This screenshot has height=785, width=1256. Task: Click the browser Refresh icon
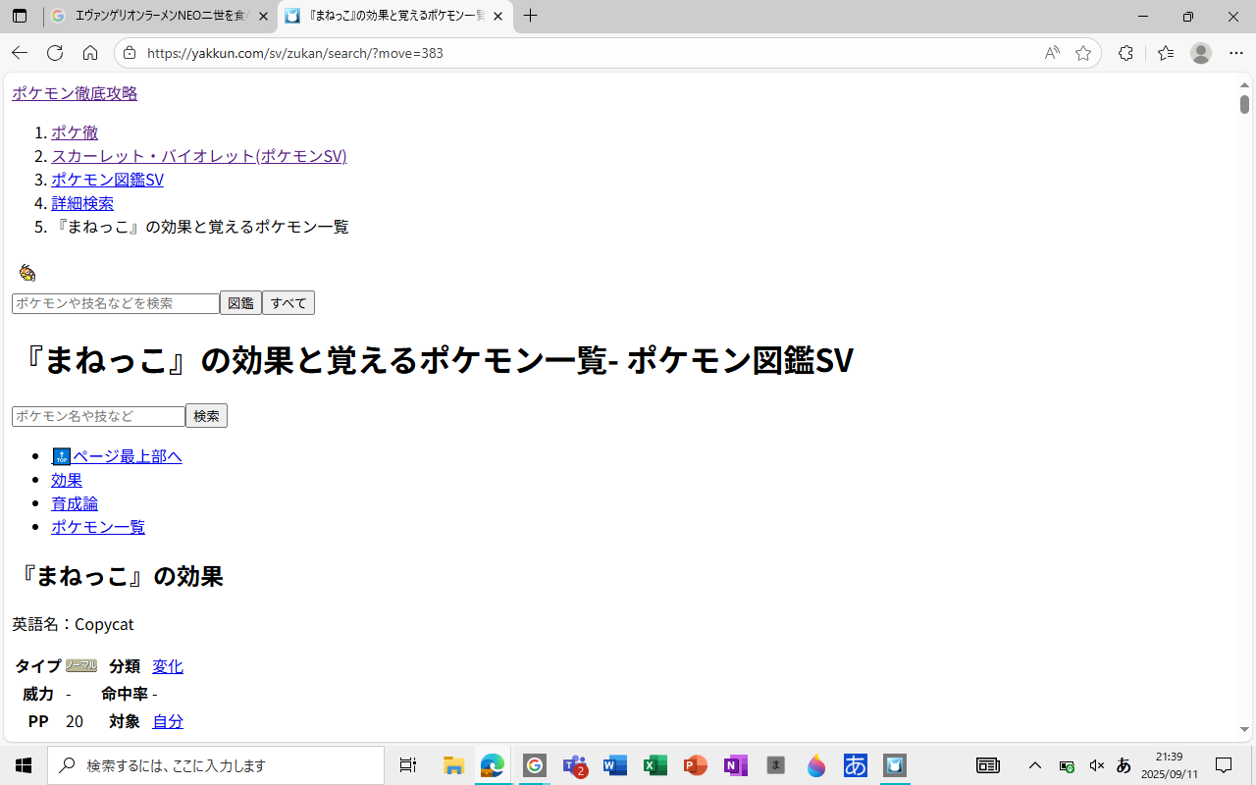[x=55, y=53]
